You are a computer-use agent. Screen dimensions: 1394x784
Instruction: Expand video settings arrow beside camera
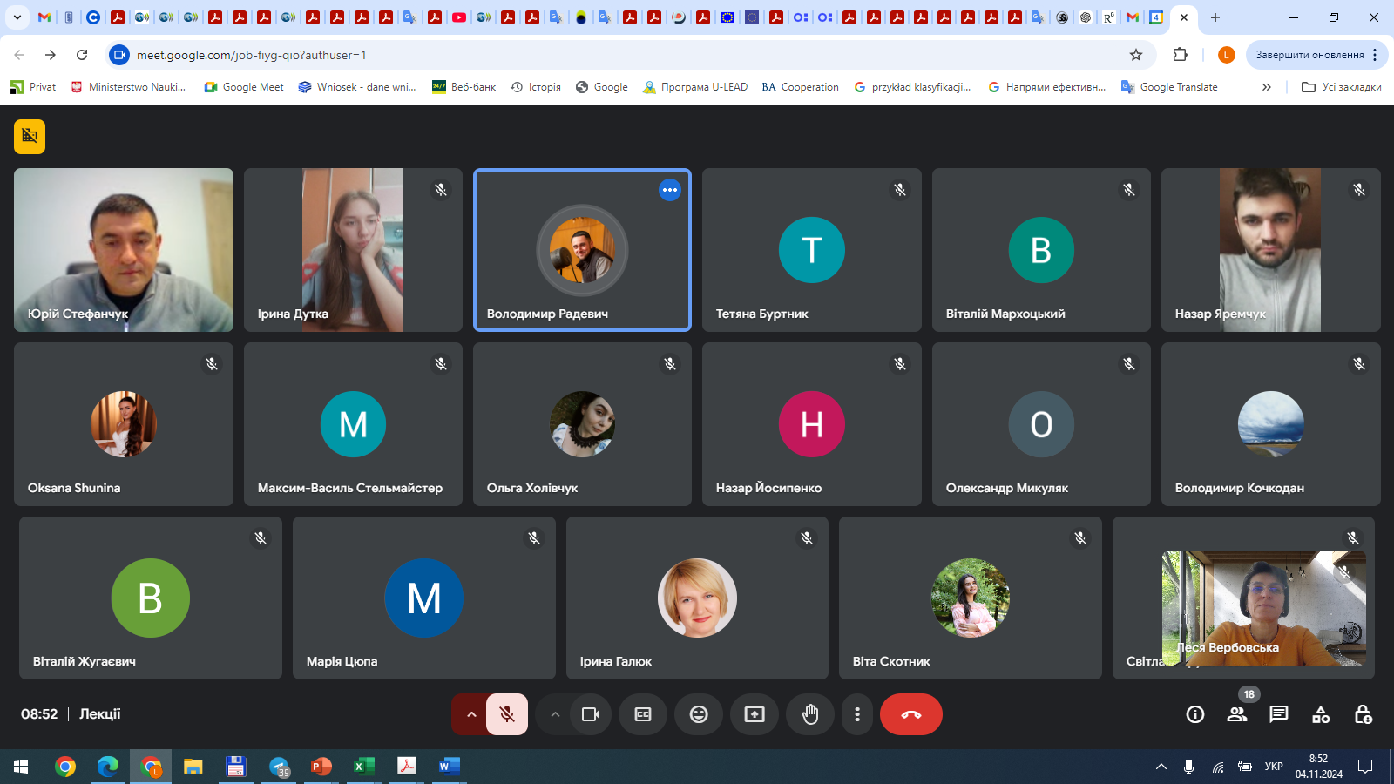555,714
